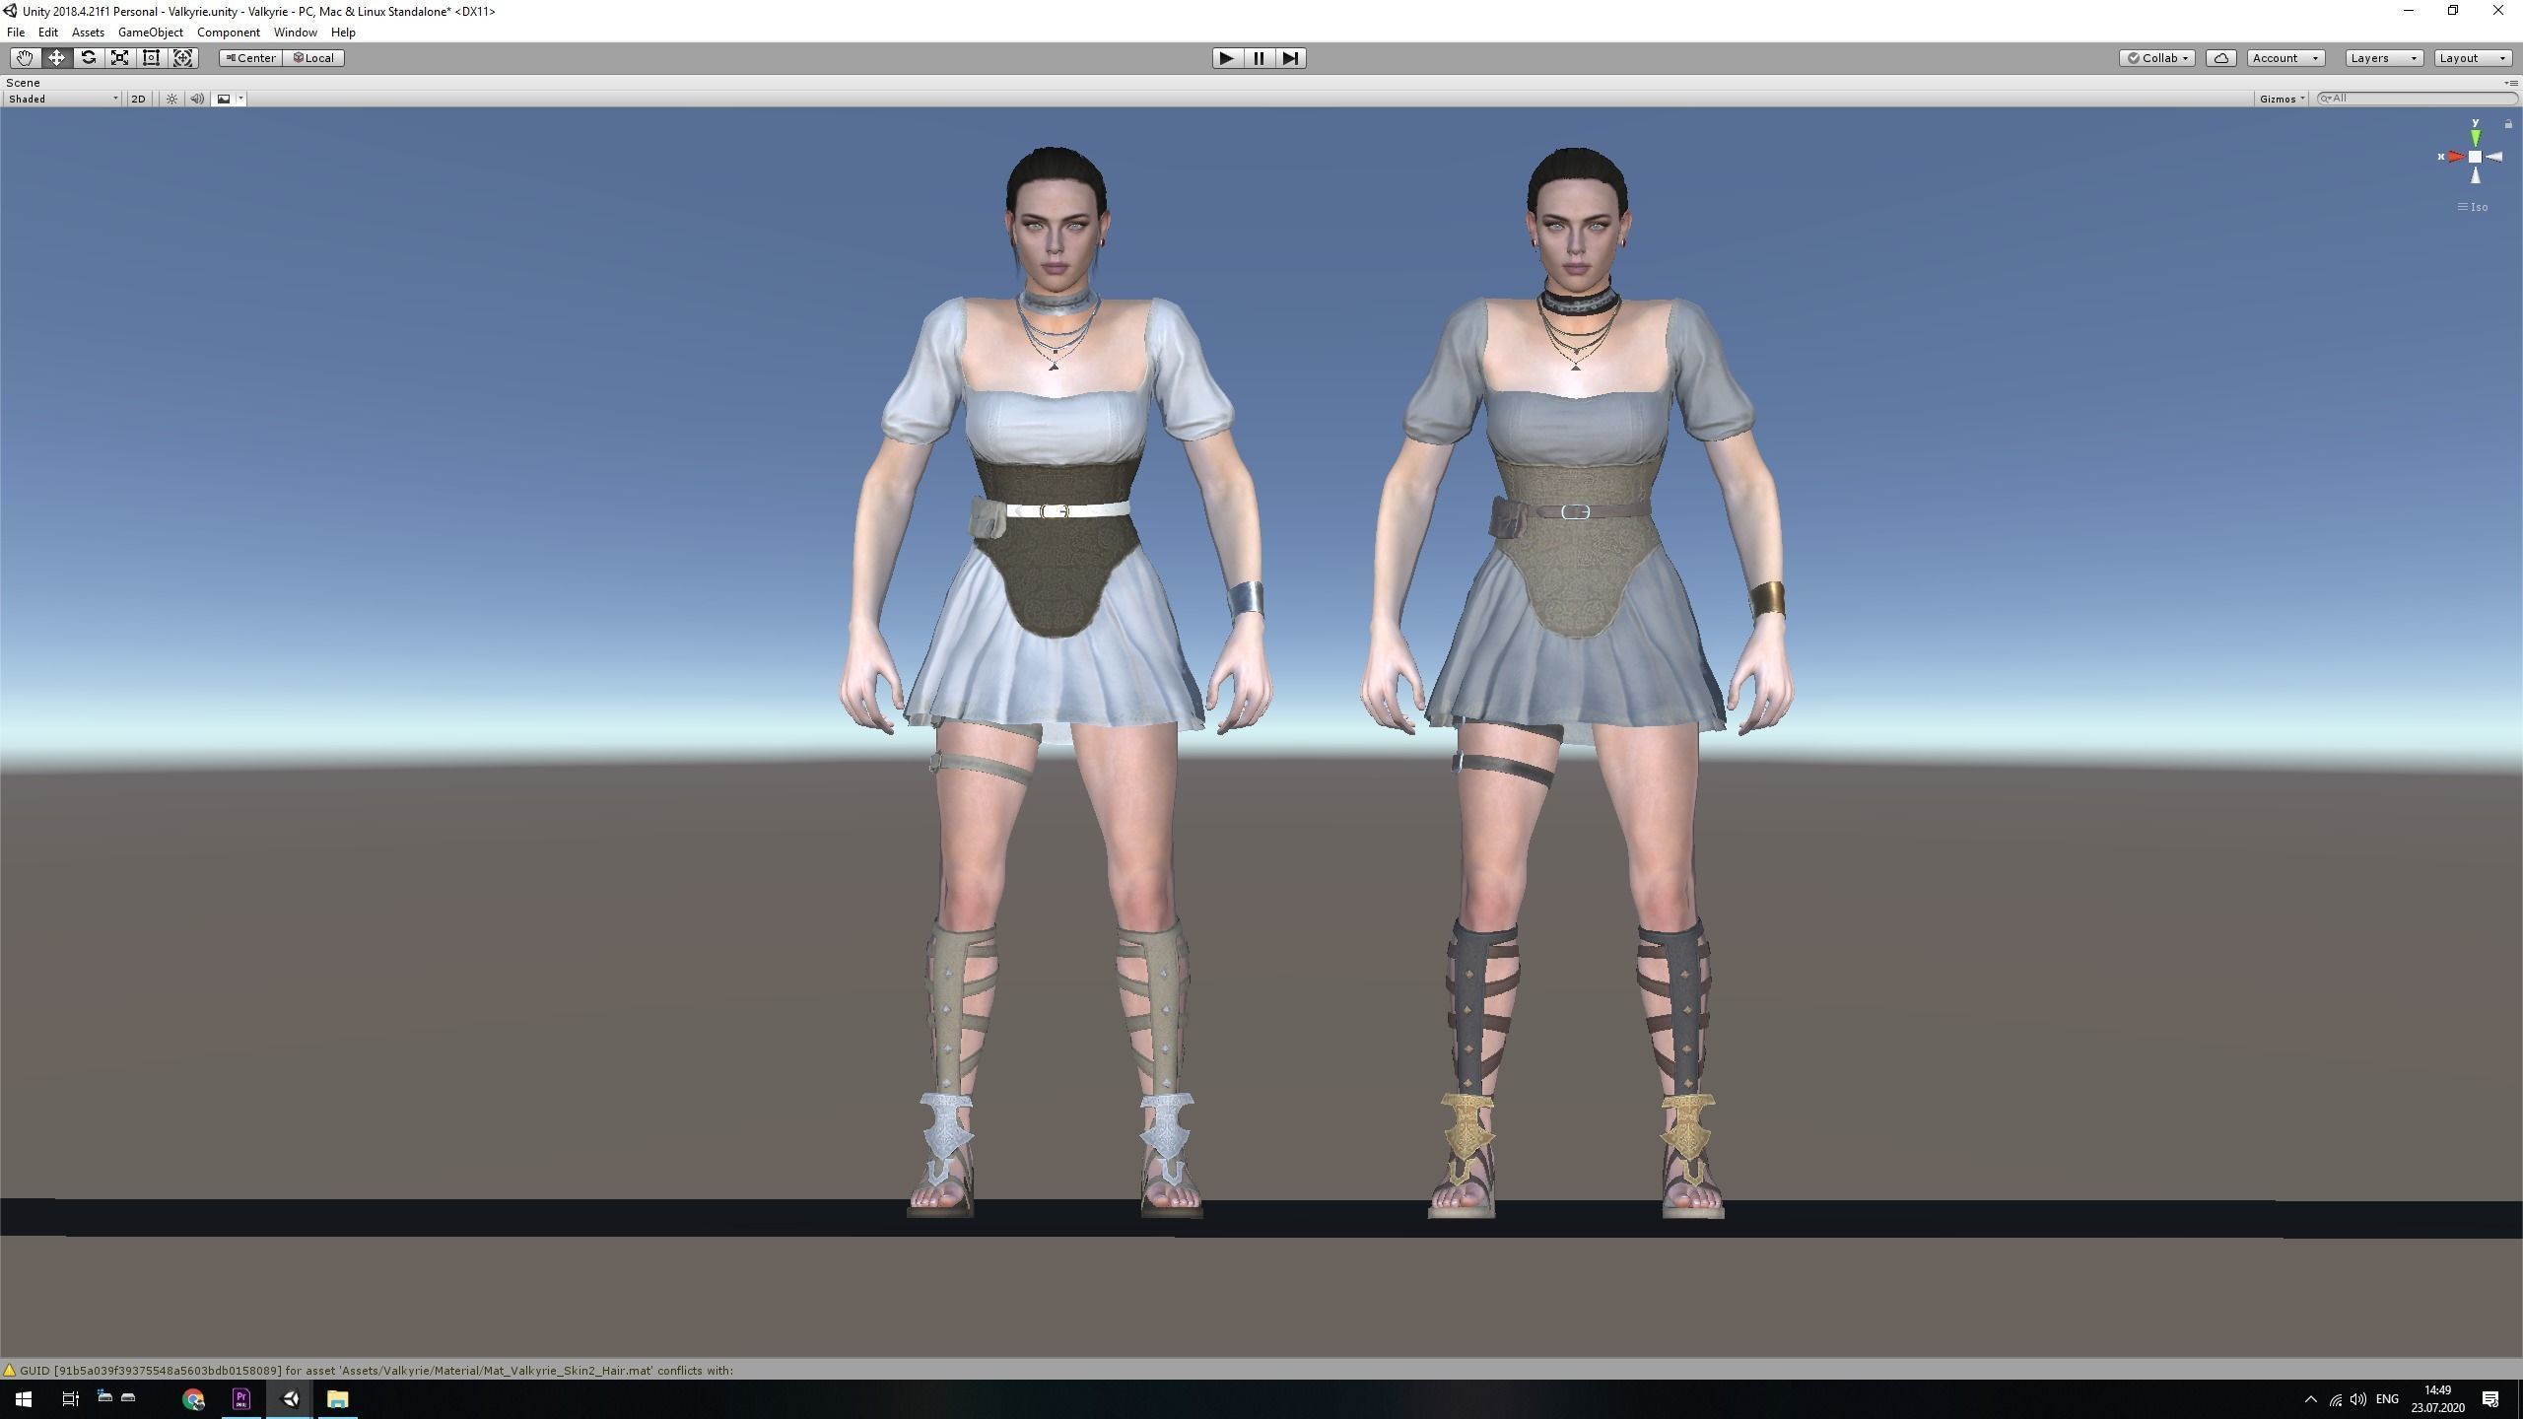Screen dimensions: 2523x1419
Task: Select the Rect Transform tool
Action: [x=151, y=58]
